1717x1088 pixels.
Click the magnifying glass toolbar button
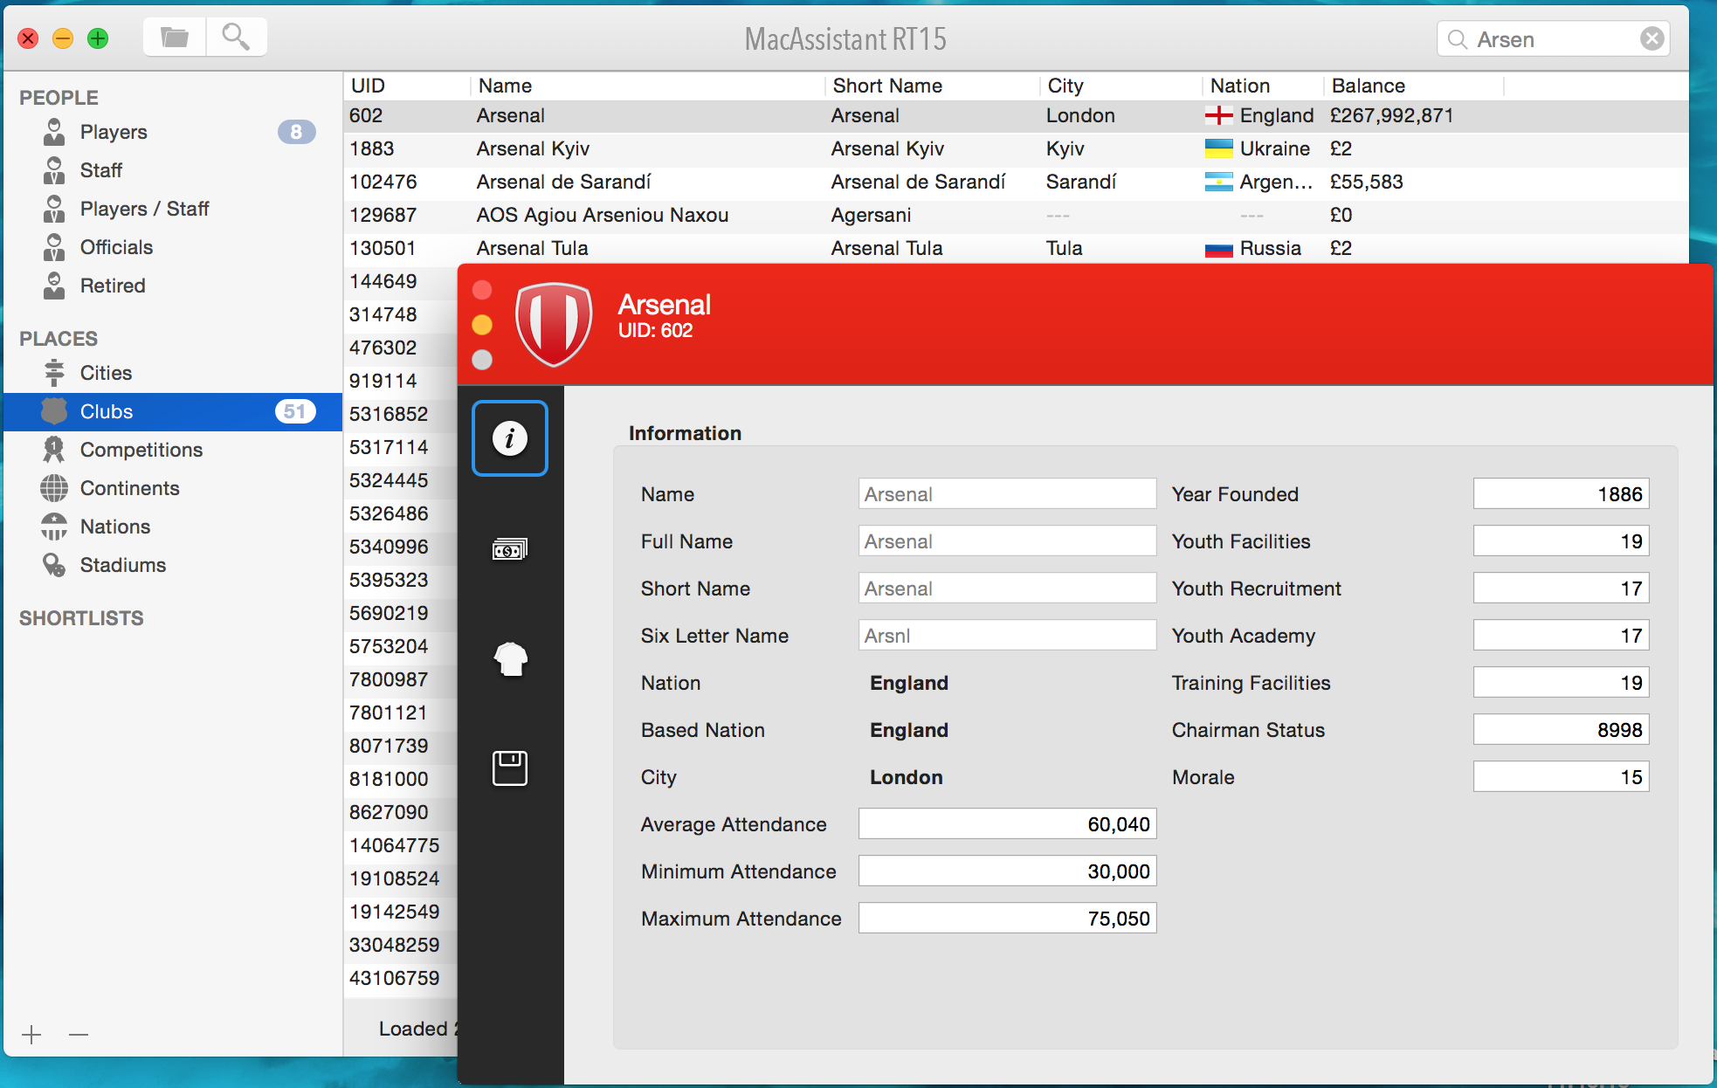(236, 37)
